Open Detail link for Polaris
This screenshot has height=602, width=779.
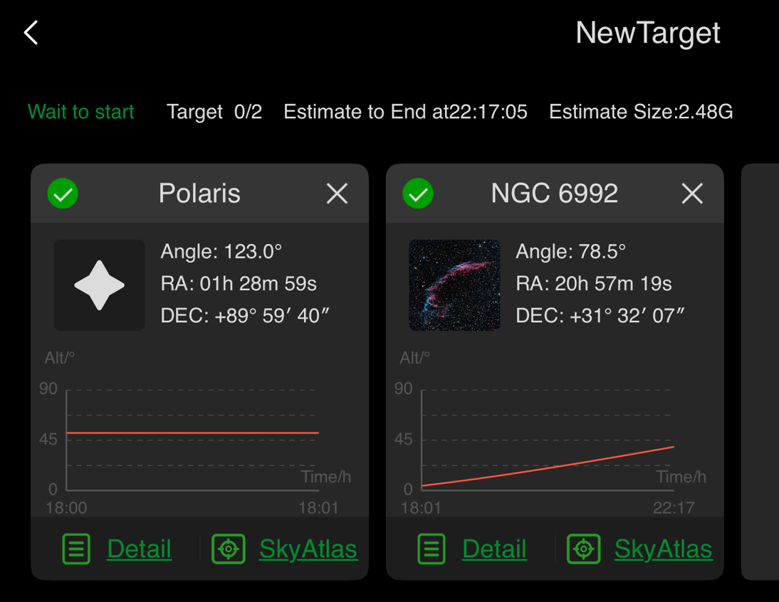(139, 549)
